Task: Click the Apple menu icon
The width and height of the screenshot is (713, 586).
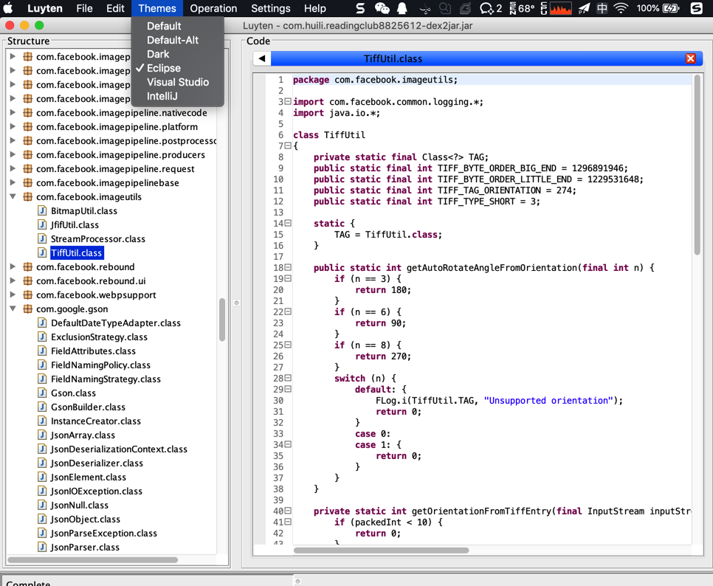Action: tap(8, 8)
